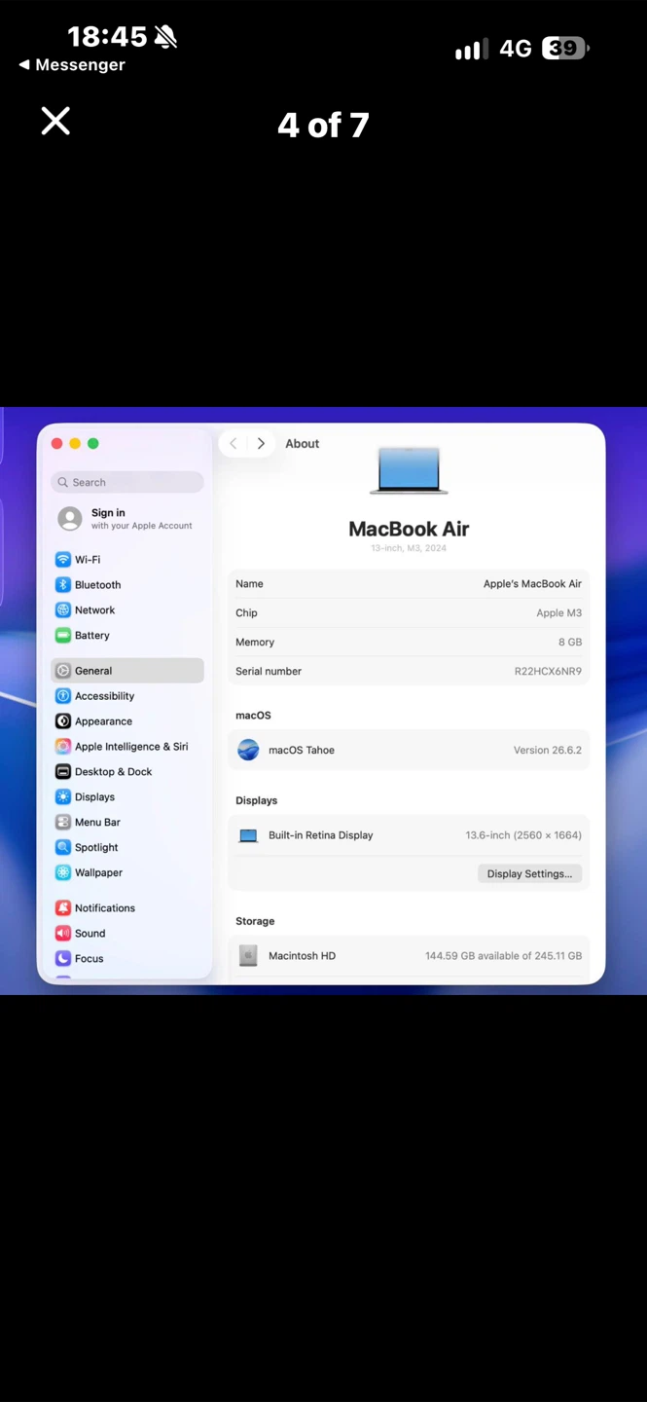The image size is (647, 1402).
Task: Go forward with the right chevron
Action: (x=261, y=443)
